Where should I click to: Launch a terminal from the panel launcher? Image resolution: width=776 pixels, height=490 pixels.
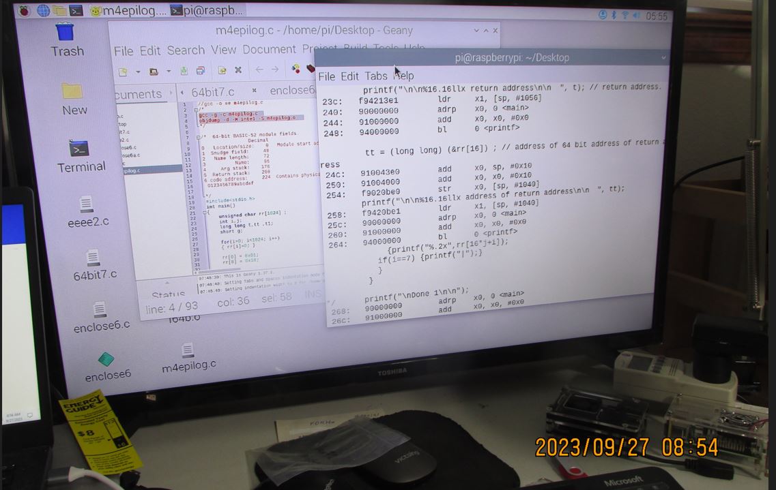pos(76,10)
